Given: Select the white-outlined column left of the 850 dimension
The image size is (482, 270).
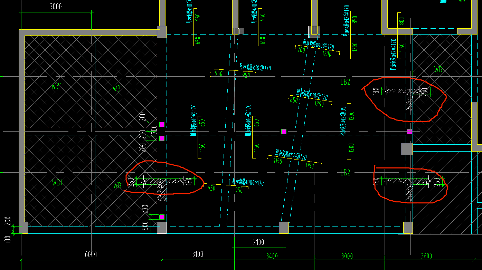Looking at the screenshot, I should point(314,31).
